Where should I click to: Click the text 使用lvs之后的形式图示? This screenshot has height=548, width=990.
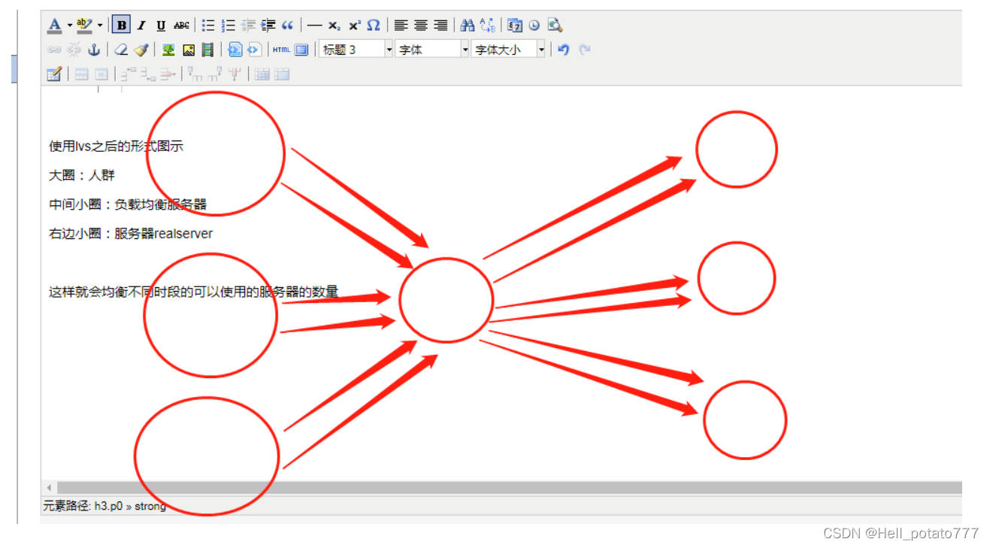[117, 147]
